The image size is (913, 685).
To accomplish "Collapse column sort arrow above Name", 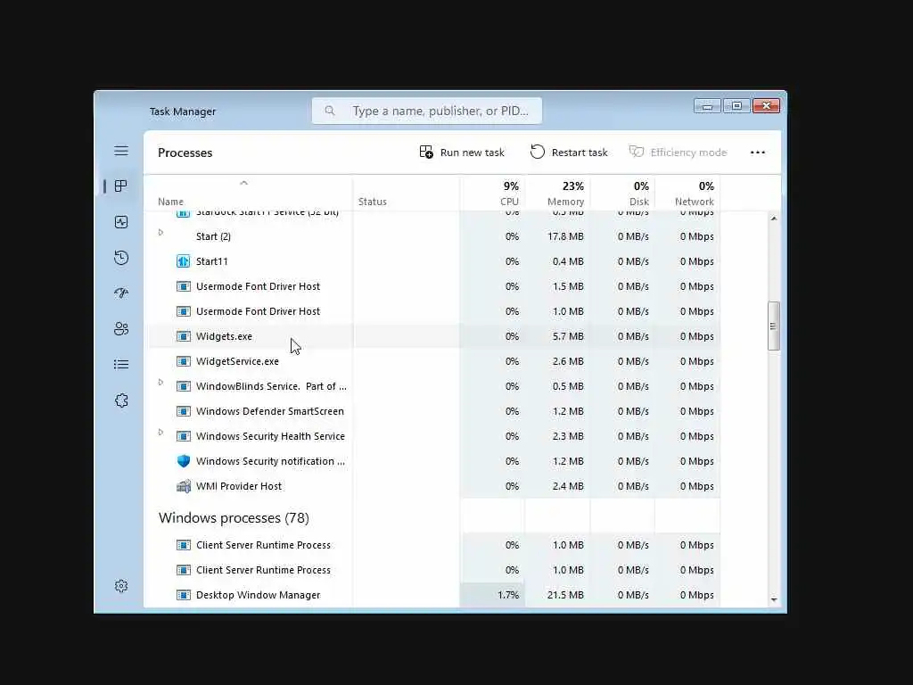I will (x=244, y=183).
